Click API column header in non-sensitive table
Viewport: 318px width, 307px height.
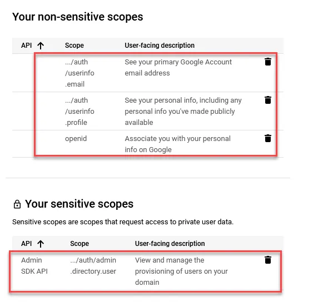(x=26, y=46)
